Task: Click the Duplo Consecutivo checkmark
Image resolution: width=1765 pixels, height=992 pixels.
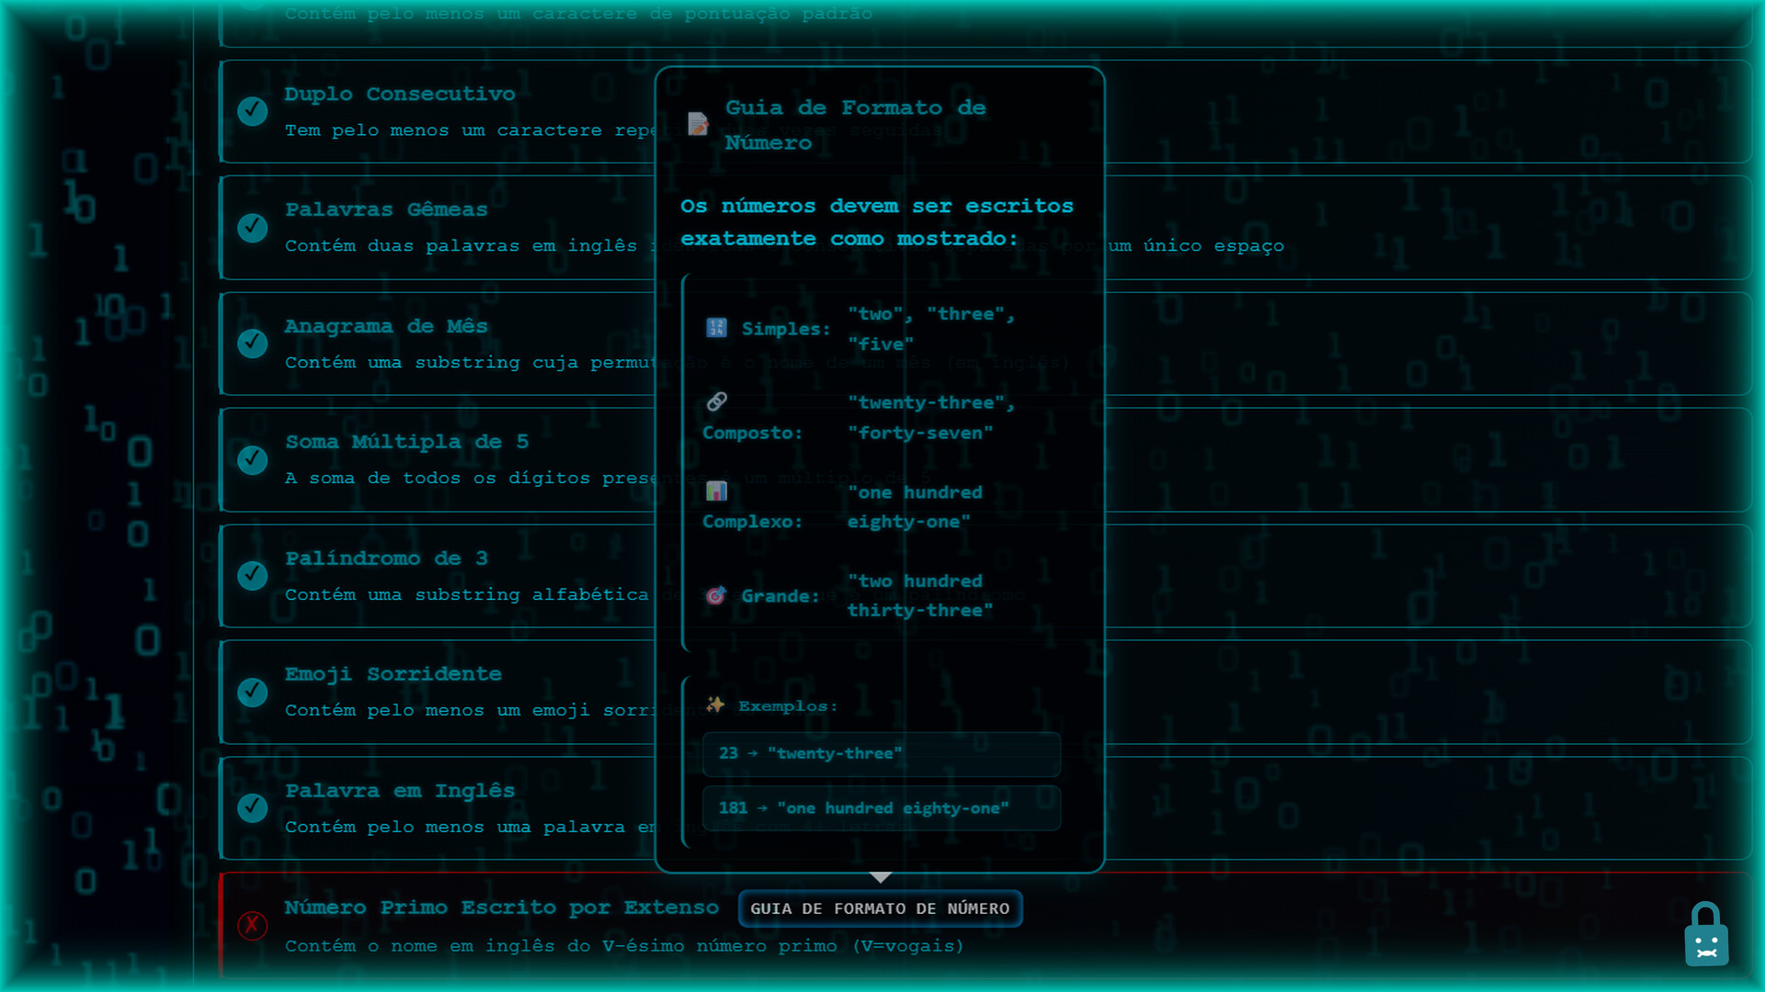Action: (x=252, y=111)
